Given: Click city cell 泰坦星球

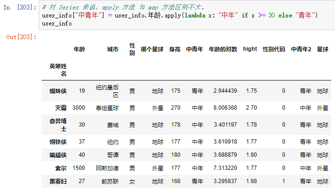Looking at the screenshot, I should pos(107,108).
